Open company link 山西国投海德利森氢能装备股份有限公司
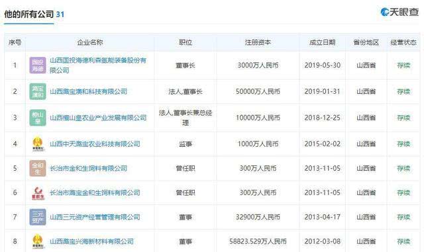Image resolution: width=424 pixels, height=252 pixels. click(98, 65)
